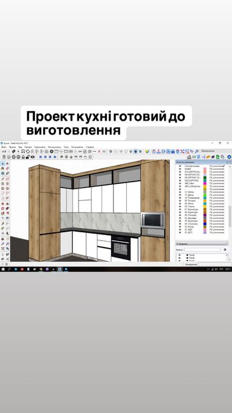Image resolution: width=232 pixels, height=413 pixels.
Task: Open active tag dropdown in top toolbar
Action: tap(215, 151)
